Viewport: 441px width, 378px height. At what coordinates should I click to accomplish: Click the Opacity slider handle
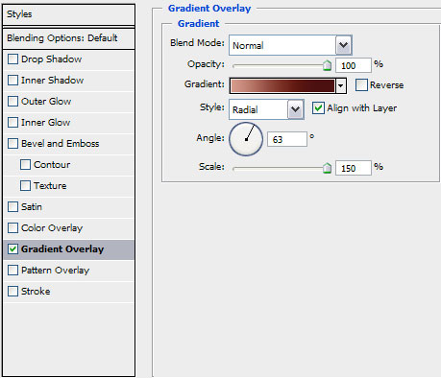[x=327, y=65]
